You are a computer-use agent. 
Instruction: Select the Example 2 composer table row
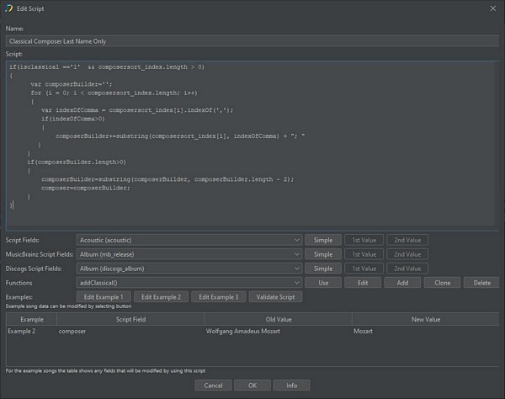(x=251, y=332)
